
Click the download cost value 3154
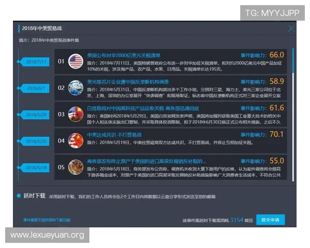pos(237,220)
